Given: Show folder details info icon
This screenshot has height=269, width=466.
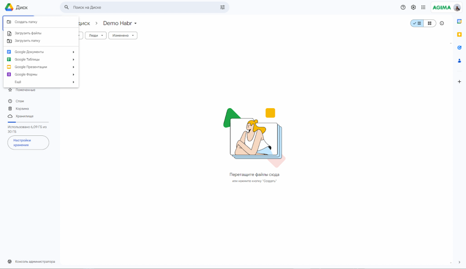Looking at the screenshot, I should (x=441, y=23).
